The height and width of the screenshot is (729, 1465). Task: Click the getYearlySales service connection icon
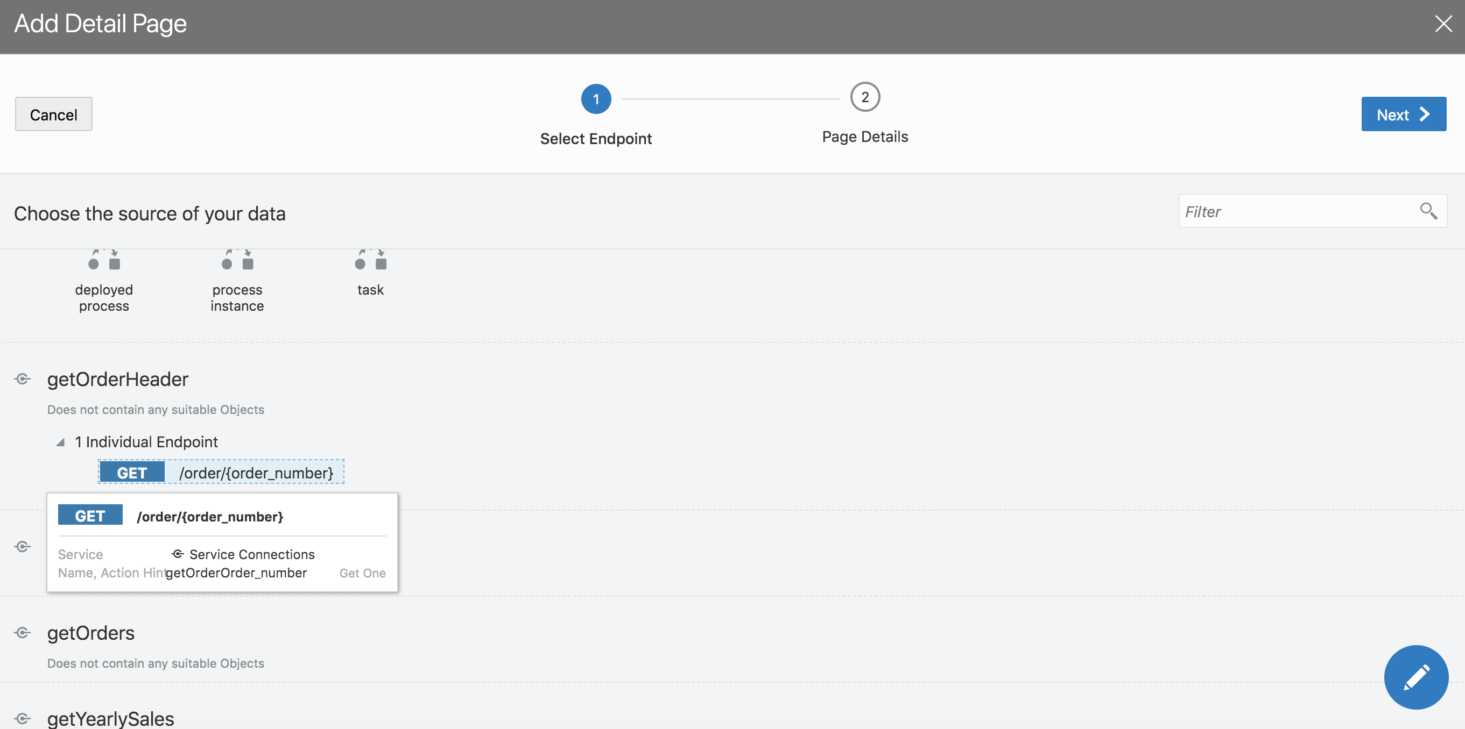(x=23, y=719)
